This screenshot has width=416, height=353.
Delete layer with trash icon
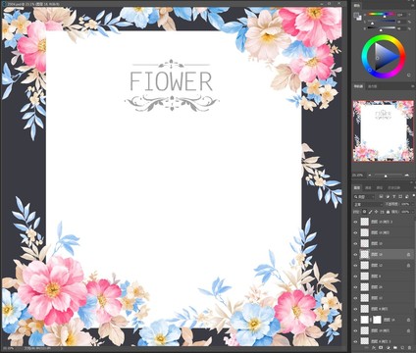409,347
